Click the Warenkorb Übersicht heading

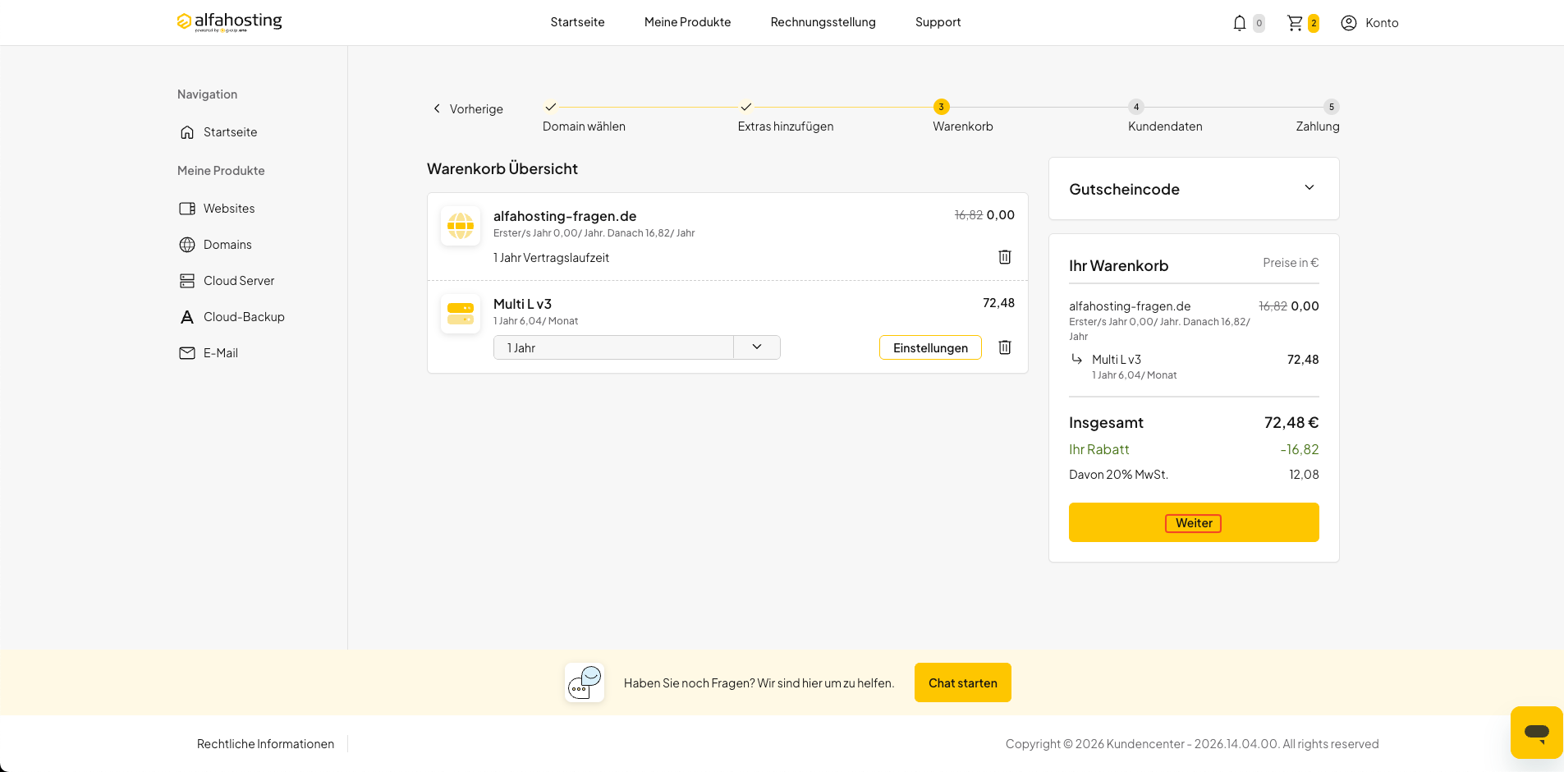(502, 168)
